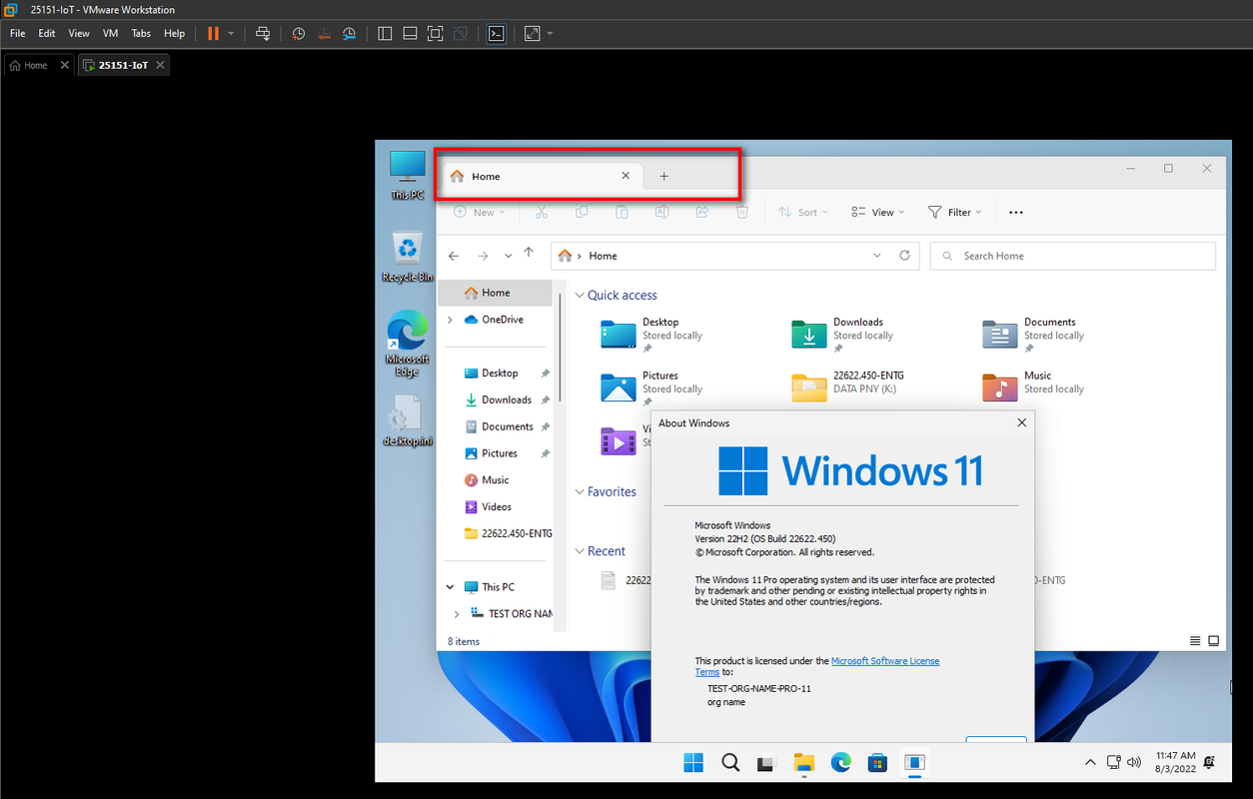The image size is (1253, 799).
Task: Select Home in the navigation pane
Action: (x=495, y=293)
